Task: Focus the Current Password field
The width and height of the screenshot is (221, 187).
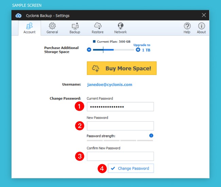Action: pyautogui.click(x=120, y=107)
